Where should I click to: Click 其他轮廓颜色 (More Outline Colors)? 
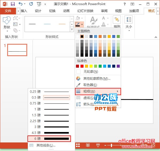97,79
